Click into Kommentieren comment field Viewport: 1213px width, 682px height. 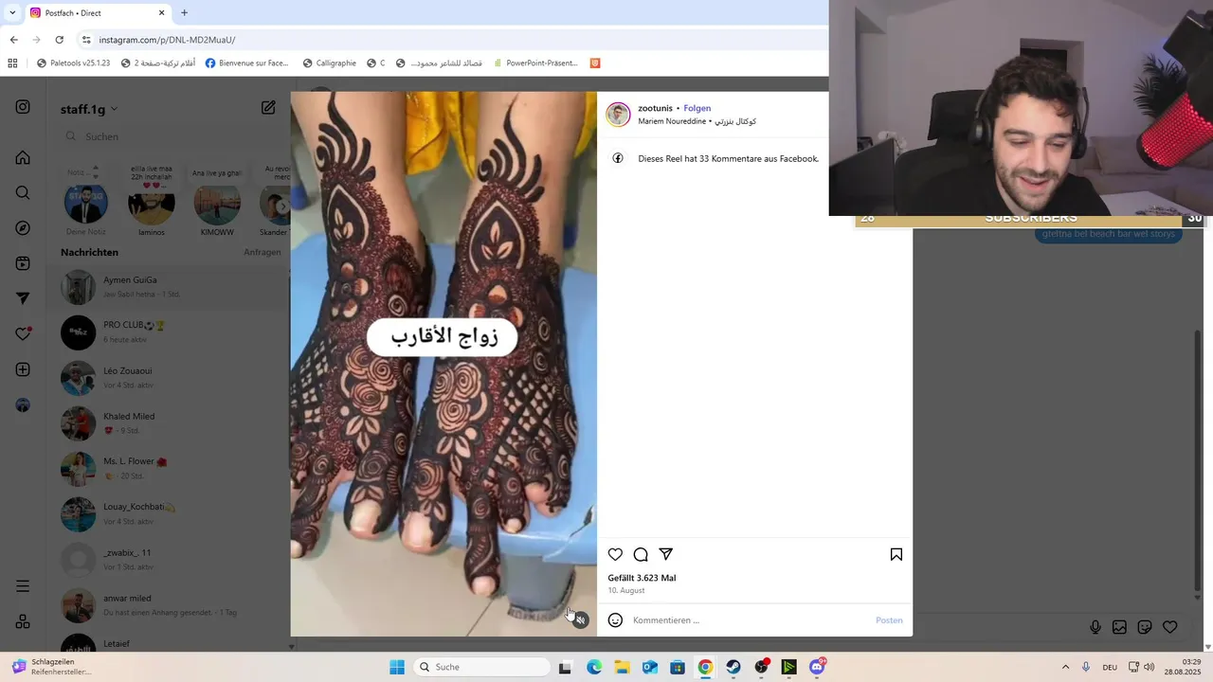click(749, 620)
